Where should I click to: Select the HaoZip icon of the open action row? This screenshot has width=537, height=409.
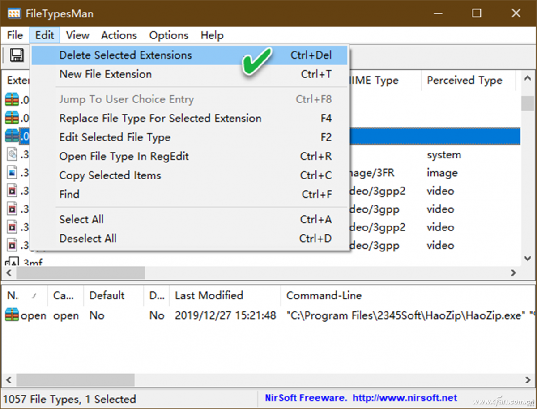pyautogui.click(x=12, y=315)
